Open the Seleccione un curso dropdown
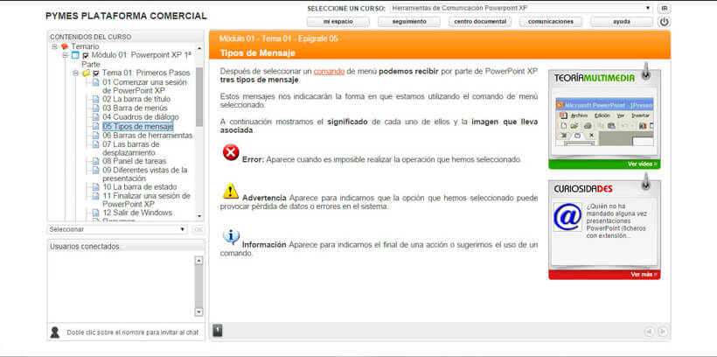Image resolution: width=717 pixels, height=357 pixels. click(521, 8)
